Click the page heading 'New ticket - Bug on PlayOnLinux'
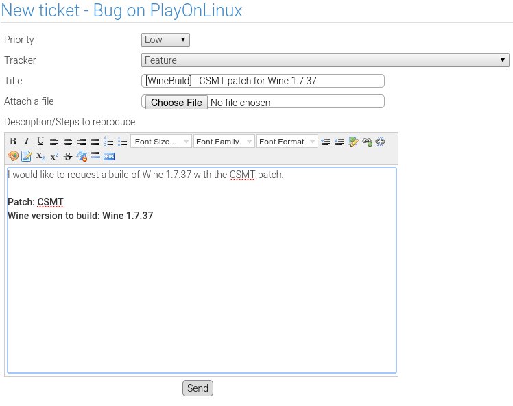Screen dimensions: 513x406 (x=121, y=10)
